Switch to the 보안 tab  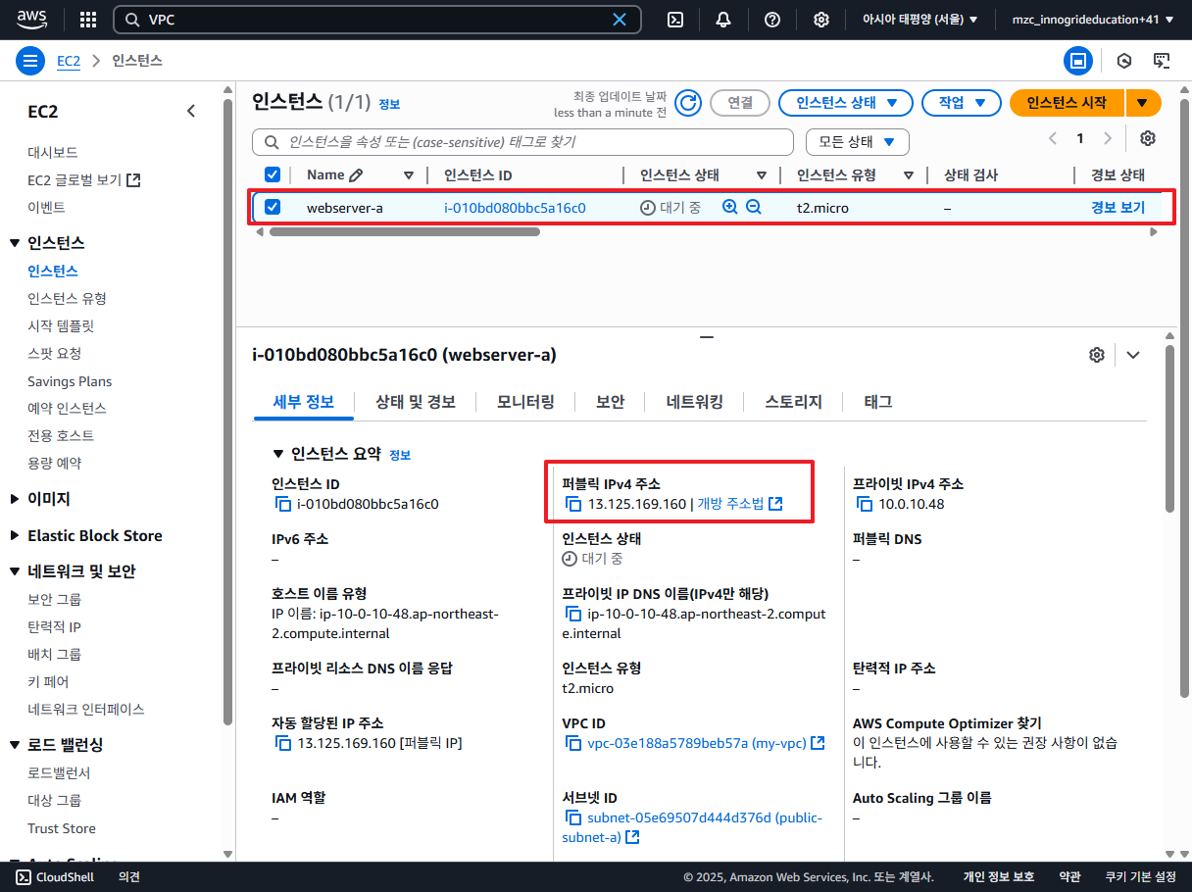coord(610,402)
